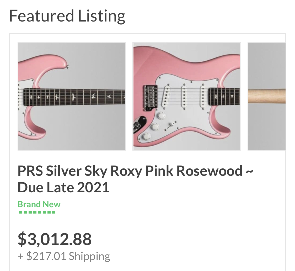Click the tremolo bridge in second photo

coord(150,98)
